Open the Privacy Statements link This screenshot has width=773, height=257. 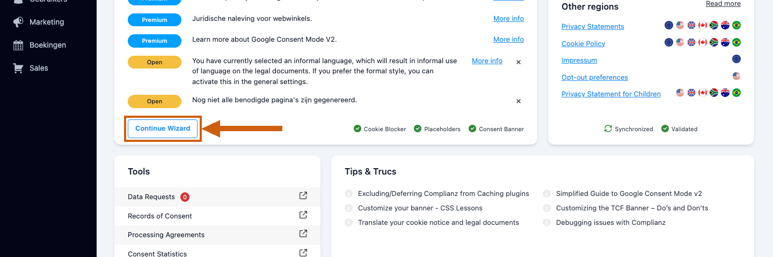[x=593, y=26]
